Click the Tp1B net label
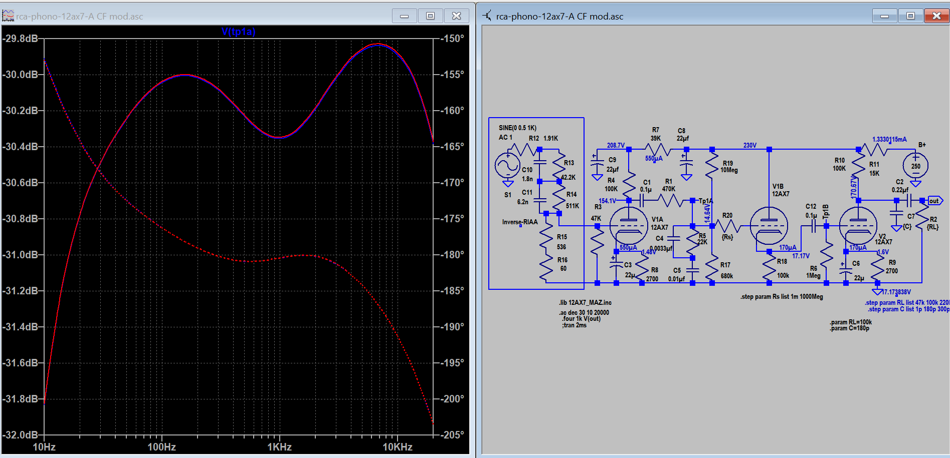950x458 pixels. 826,211
